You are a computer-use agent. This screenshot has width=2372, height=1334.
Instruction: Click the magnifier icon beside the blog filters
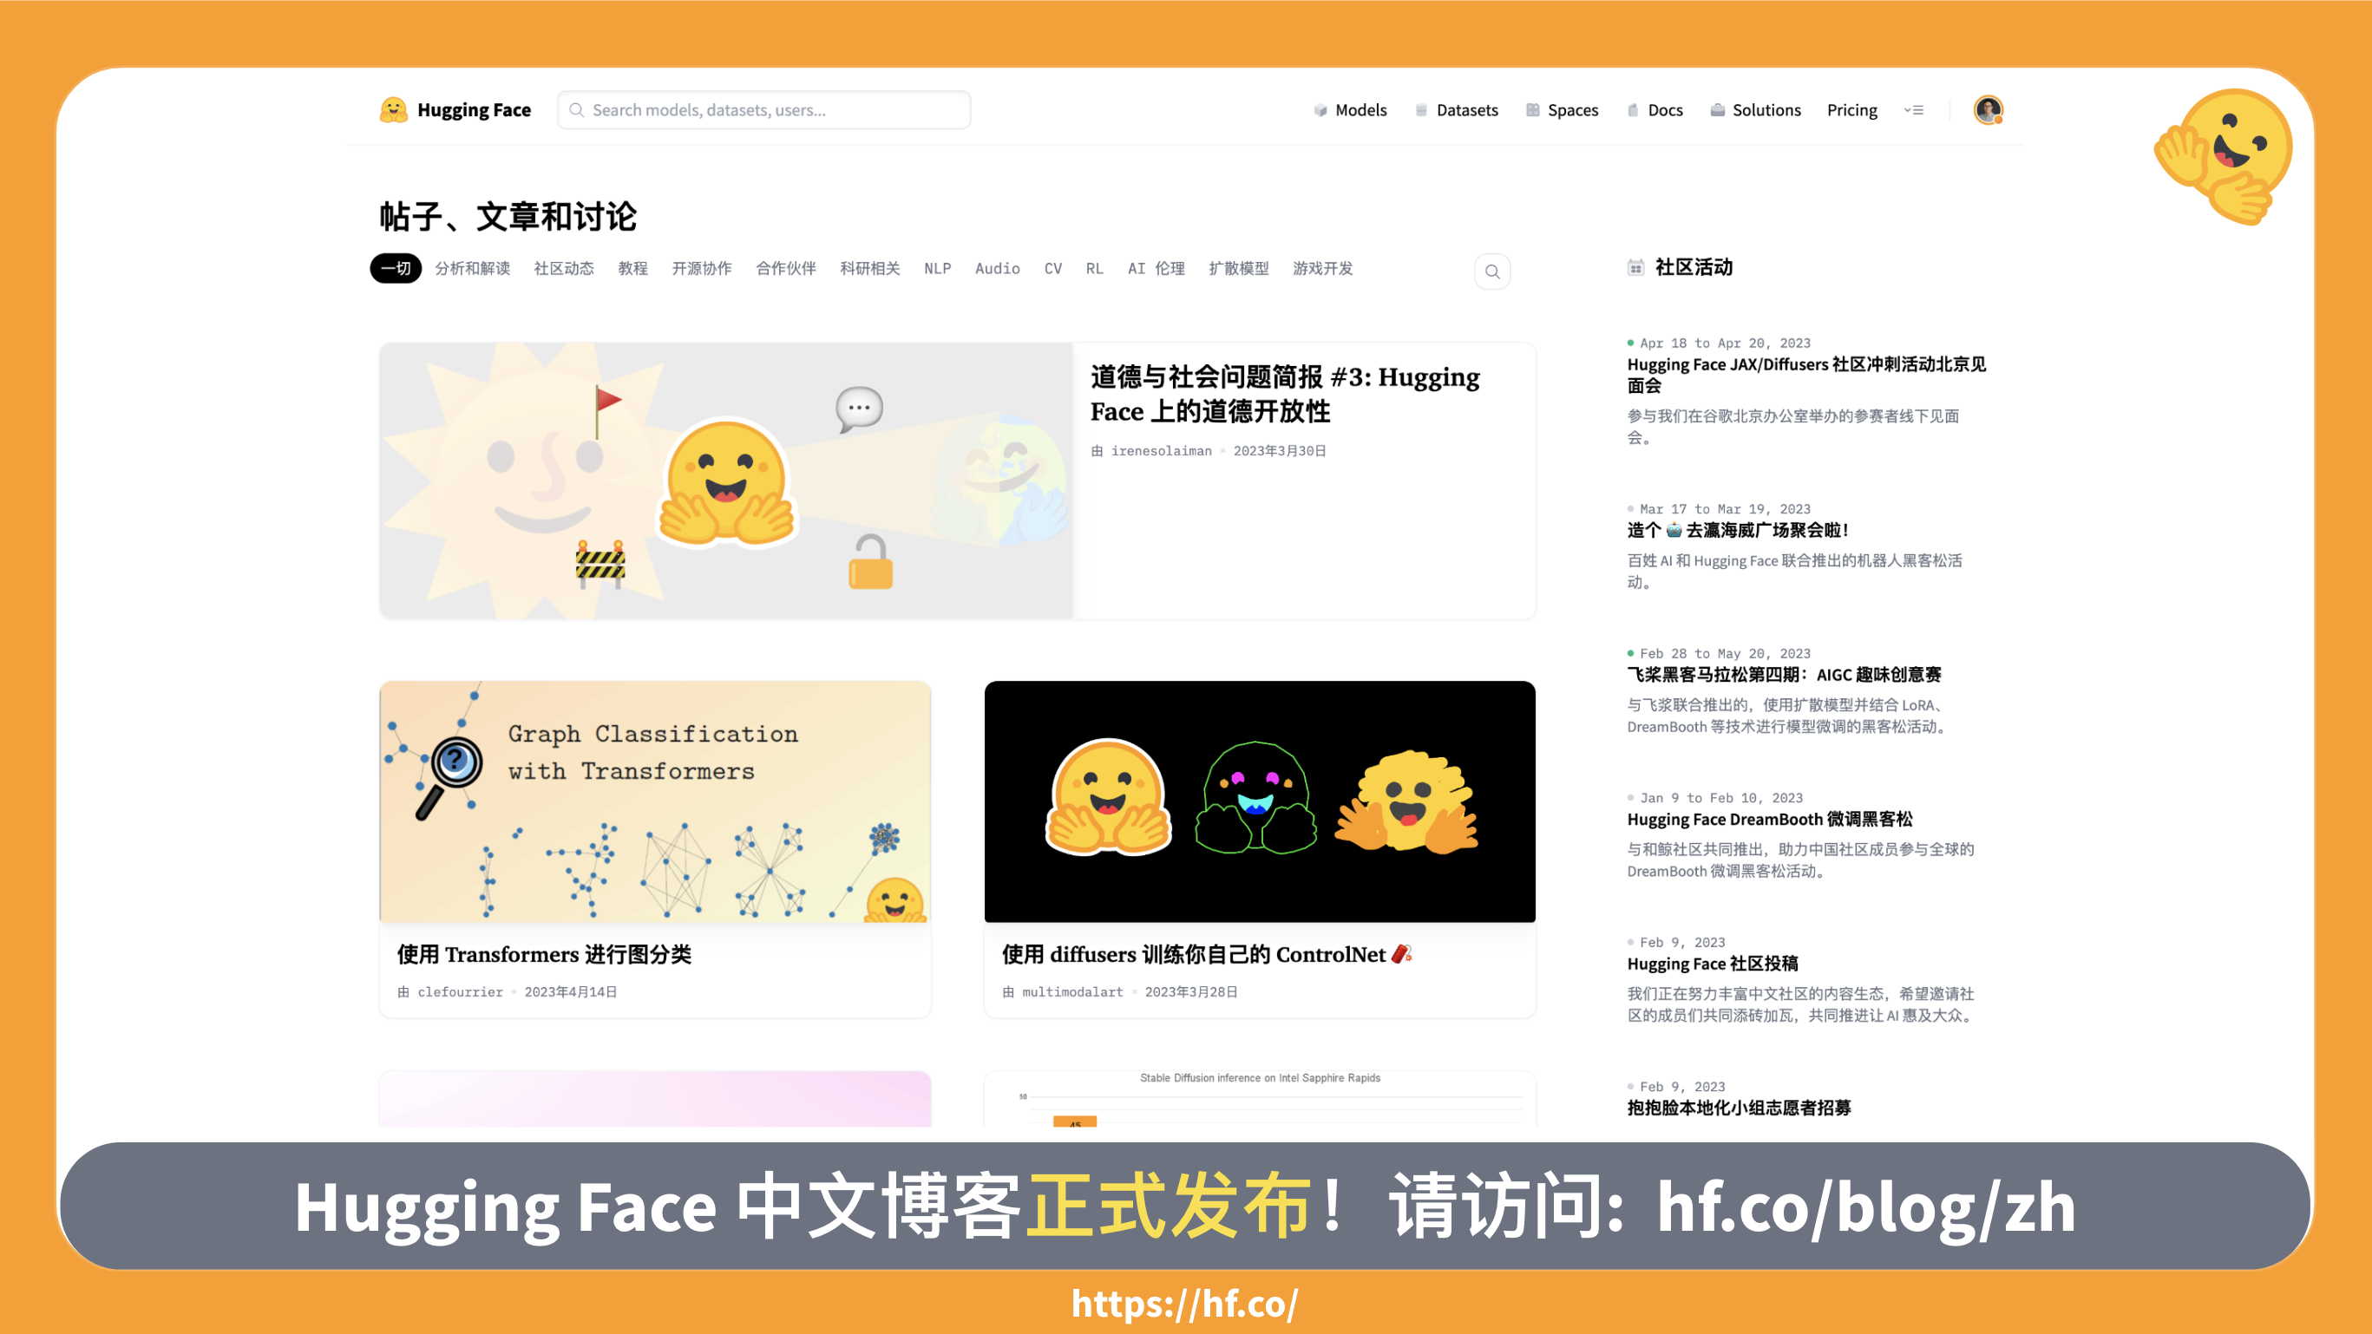tap(1491, 271)
